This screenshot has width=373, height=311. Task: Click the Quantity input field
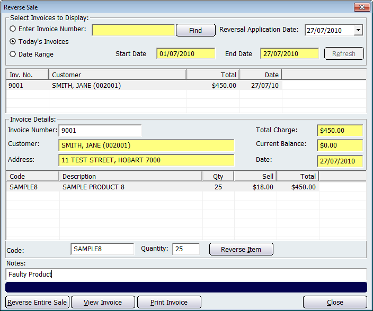pos(186,249)
